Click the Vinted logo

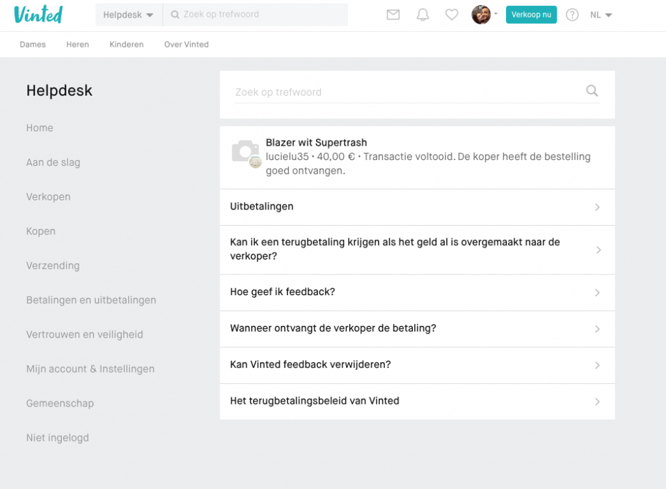(x=38, y=14)
